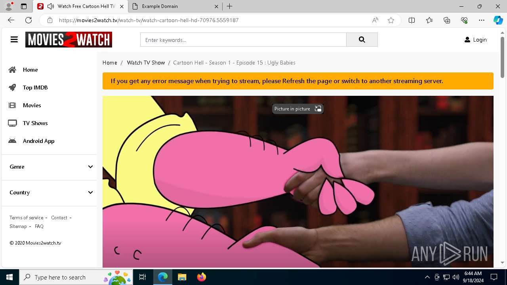The image size is (507, 285).
Task: Click the Top IMDB rocket icon
Action: [x=13, y=87]
